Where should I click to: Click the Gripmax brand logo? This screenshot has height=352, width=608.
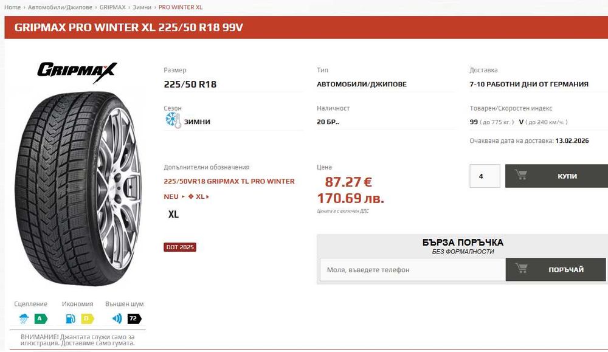tap(77, 72)
